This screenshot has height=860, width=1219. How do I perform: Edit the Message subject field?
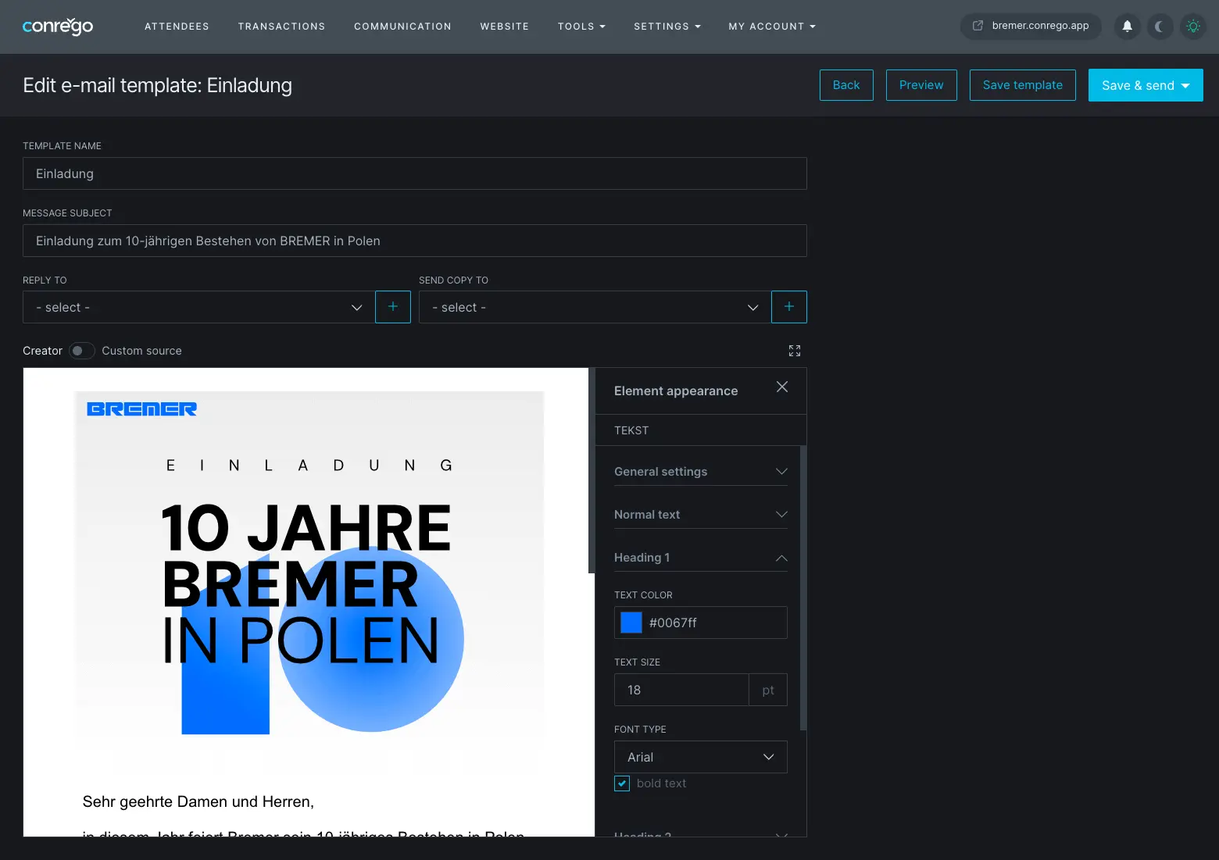point(415,241)
